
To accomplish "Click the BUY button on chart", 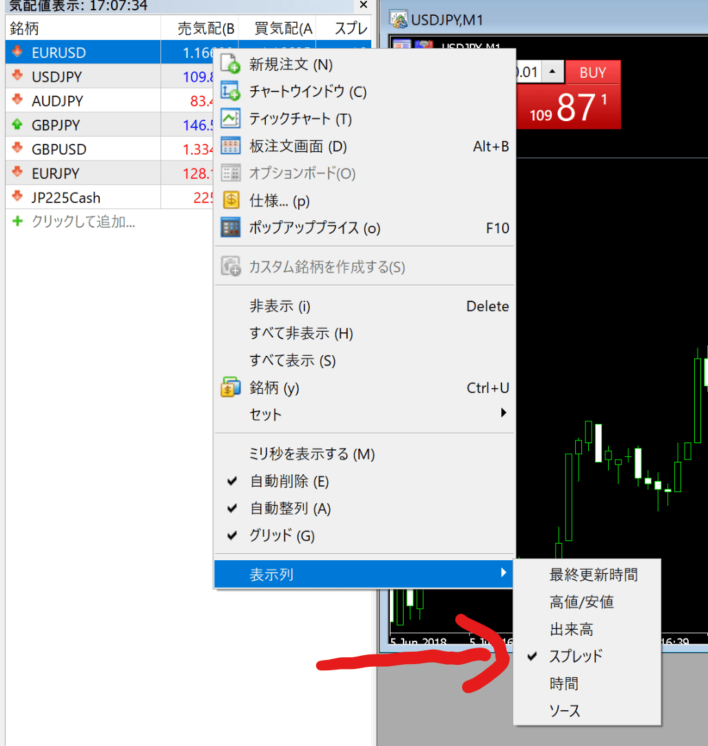I will click(593, 72).
